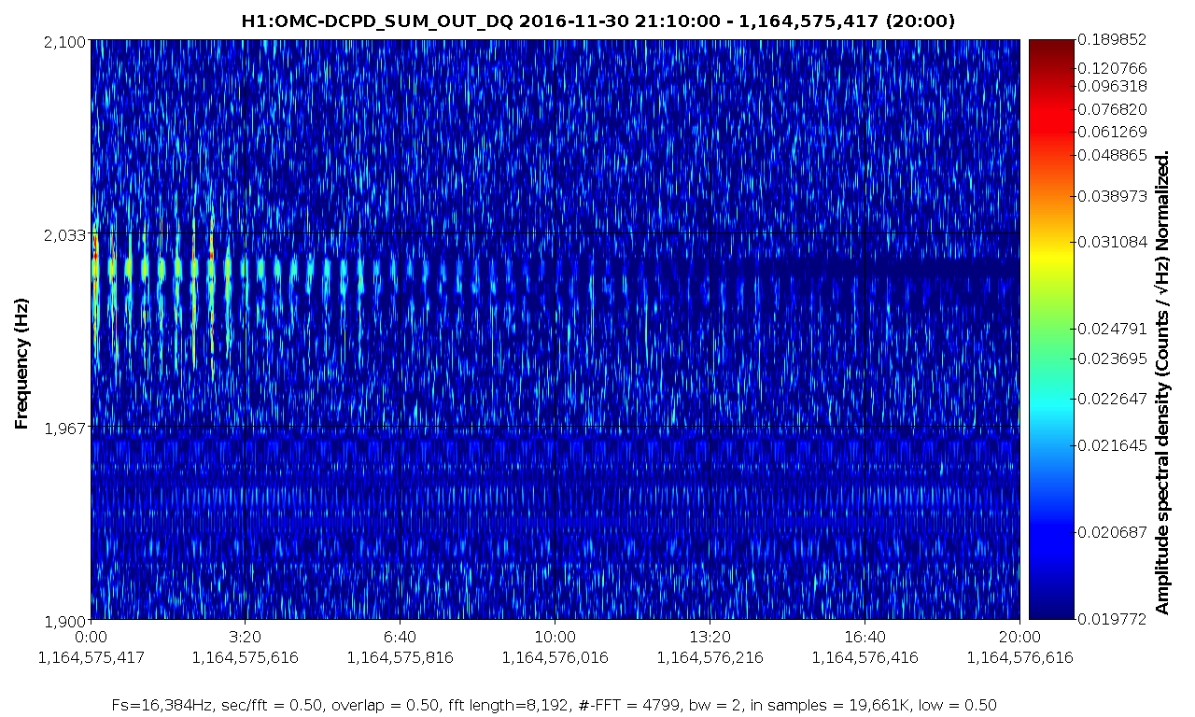
Task: Click the 10:00 time tick label
Action: click(555, 637)
